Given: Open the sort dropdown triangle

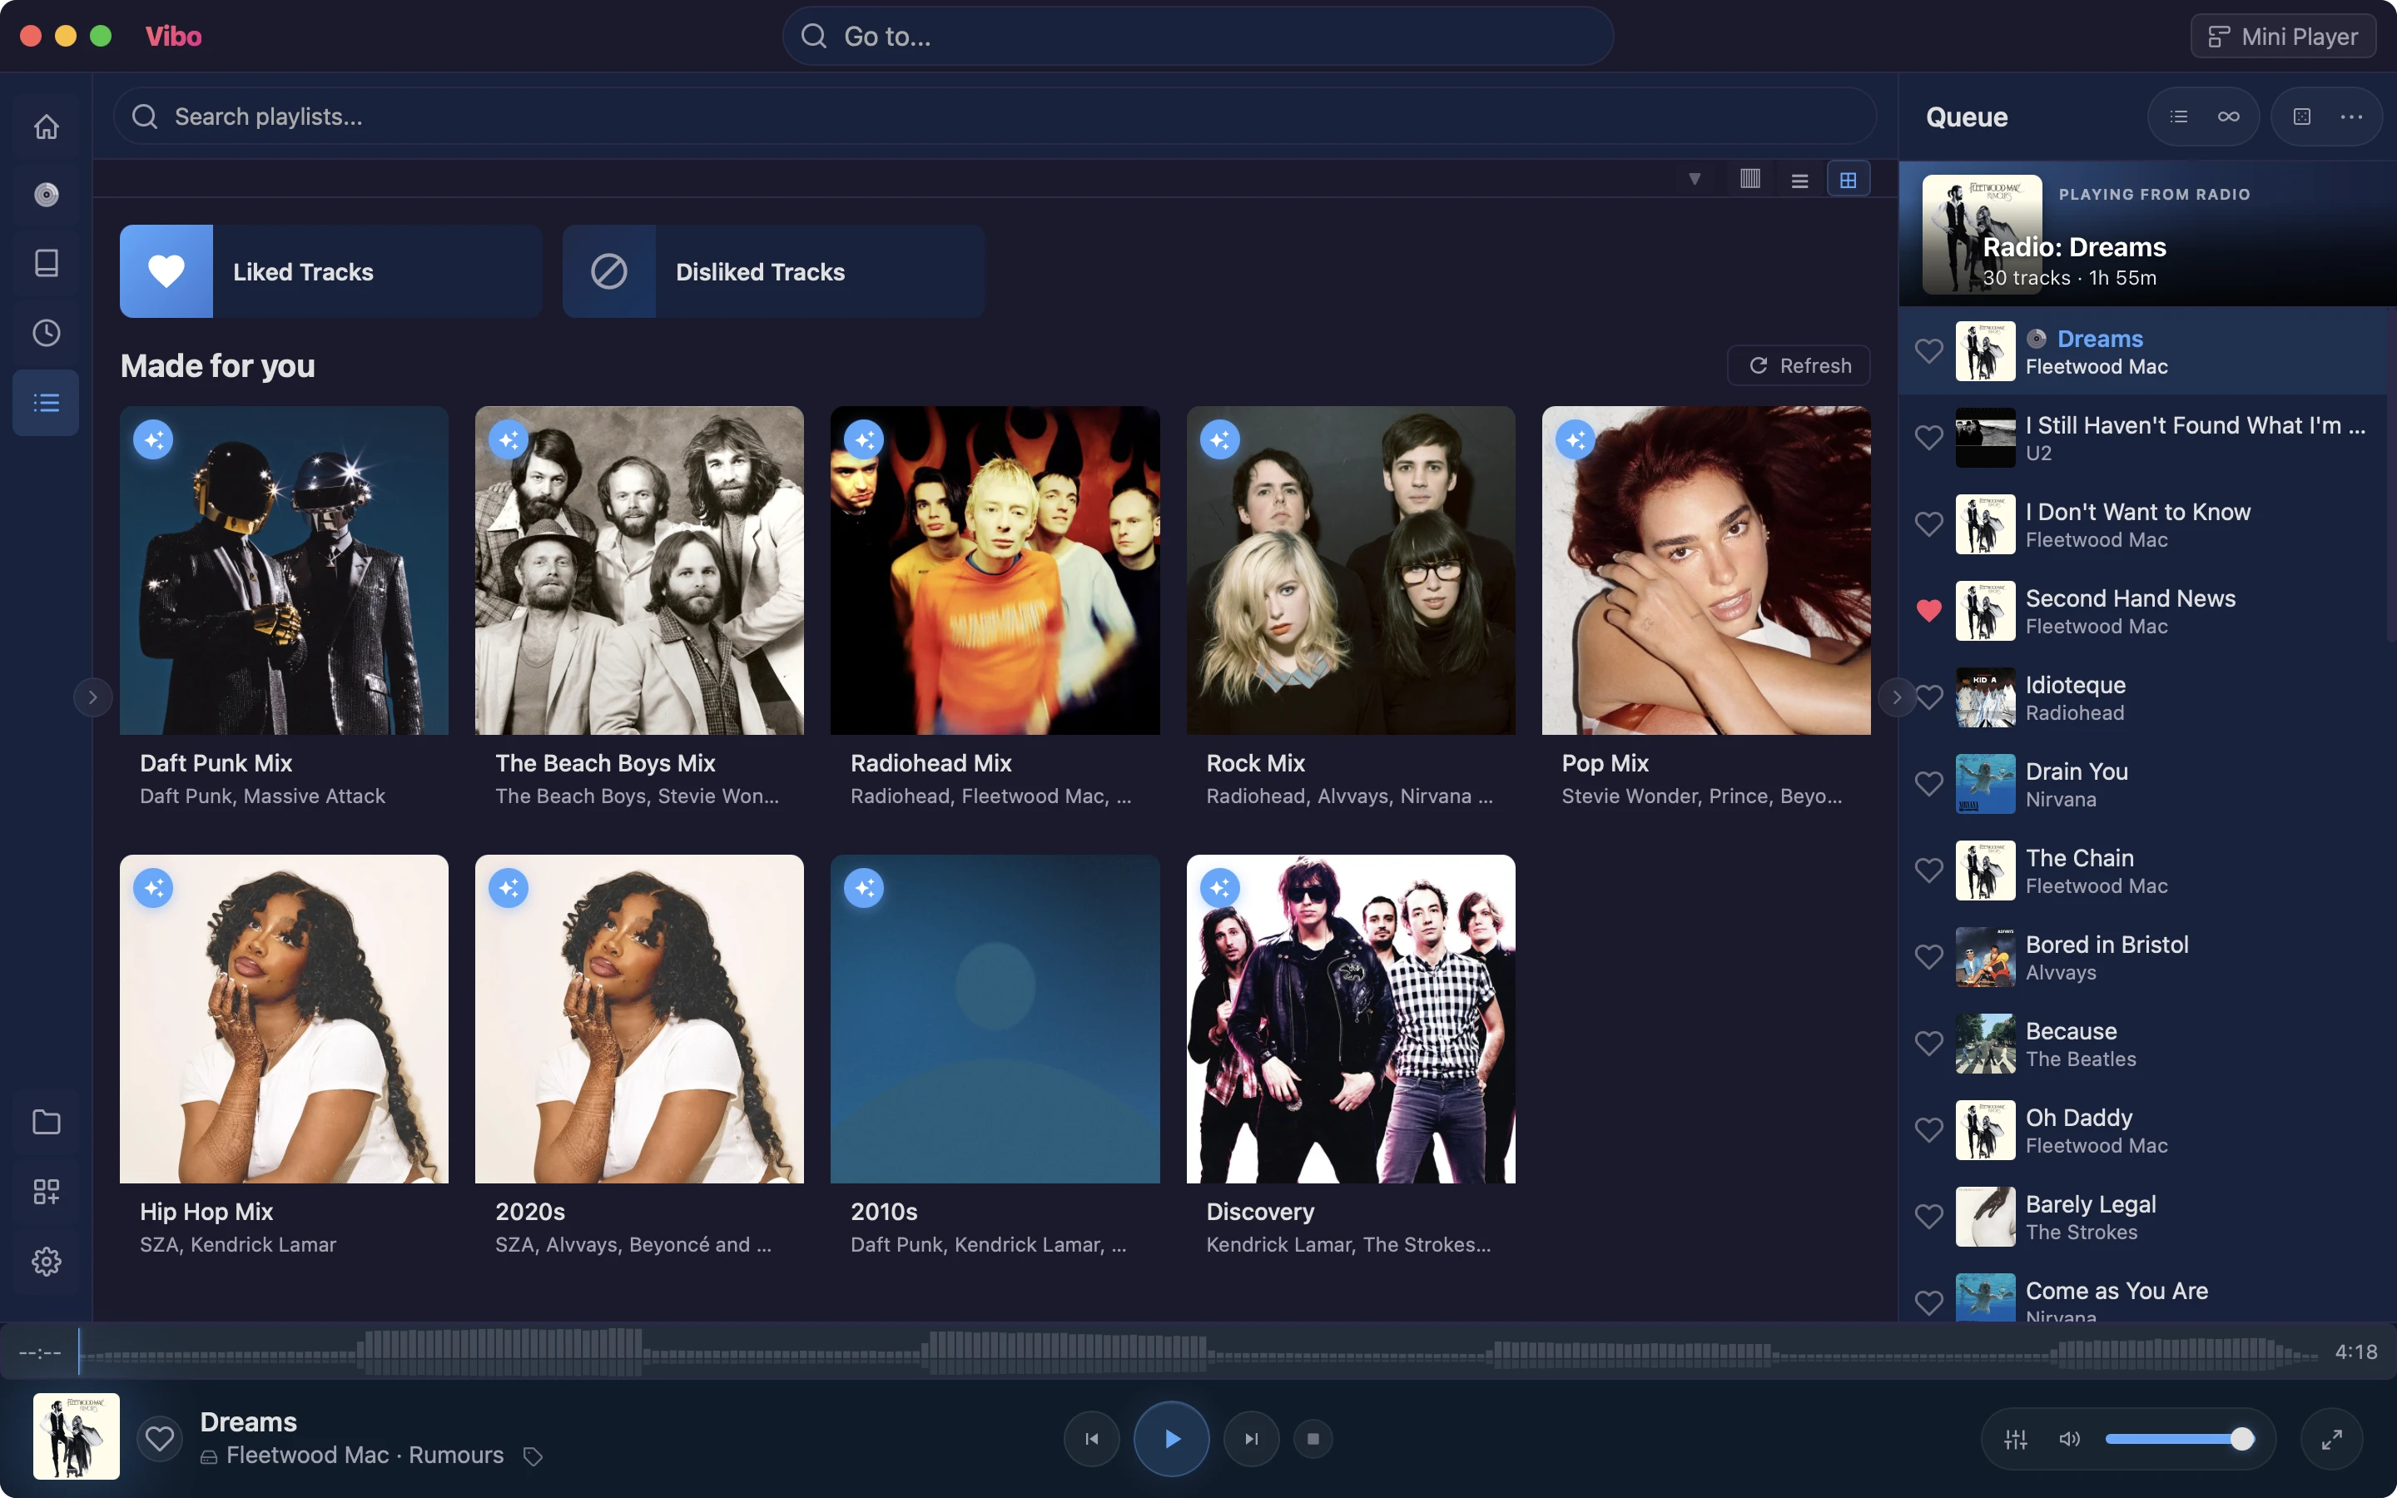Looking at the screenshot, I should (x=1695, y=179).
